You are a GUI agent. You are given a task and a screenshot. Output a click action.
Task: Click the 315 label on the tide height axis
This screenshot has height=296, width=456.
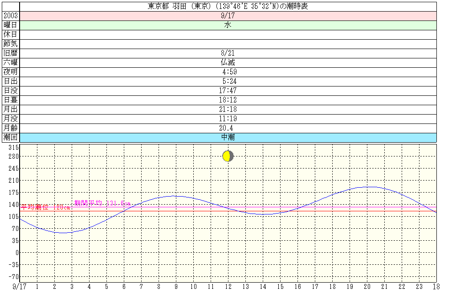pyautogui.click(x=13, y=148)
